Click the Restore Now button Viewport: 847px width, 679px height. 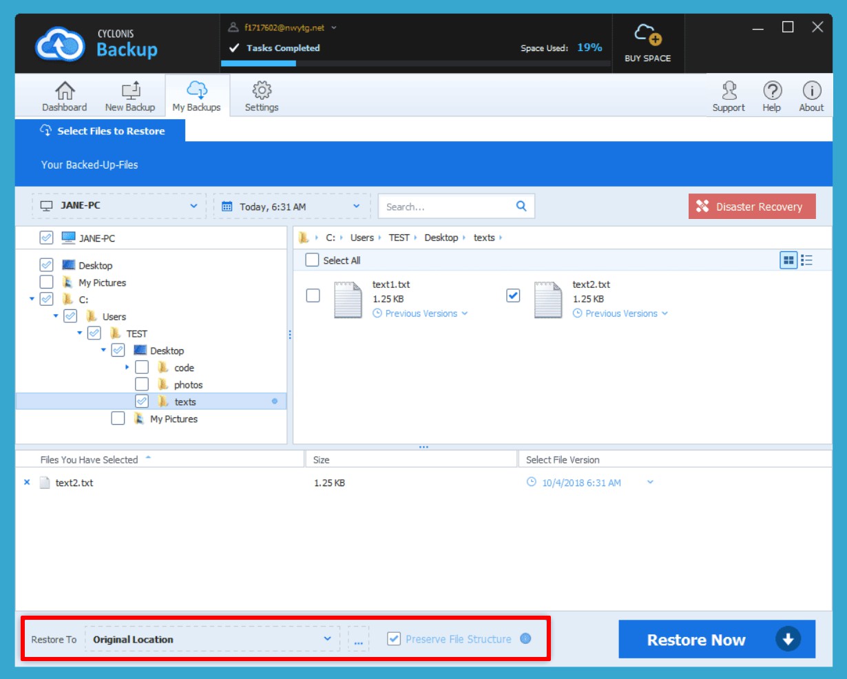click(x=716, y=640)
